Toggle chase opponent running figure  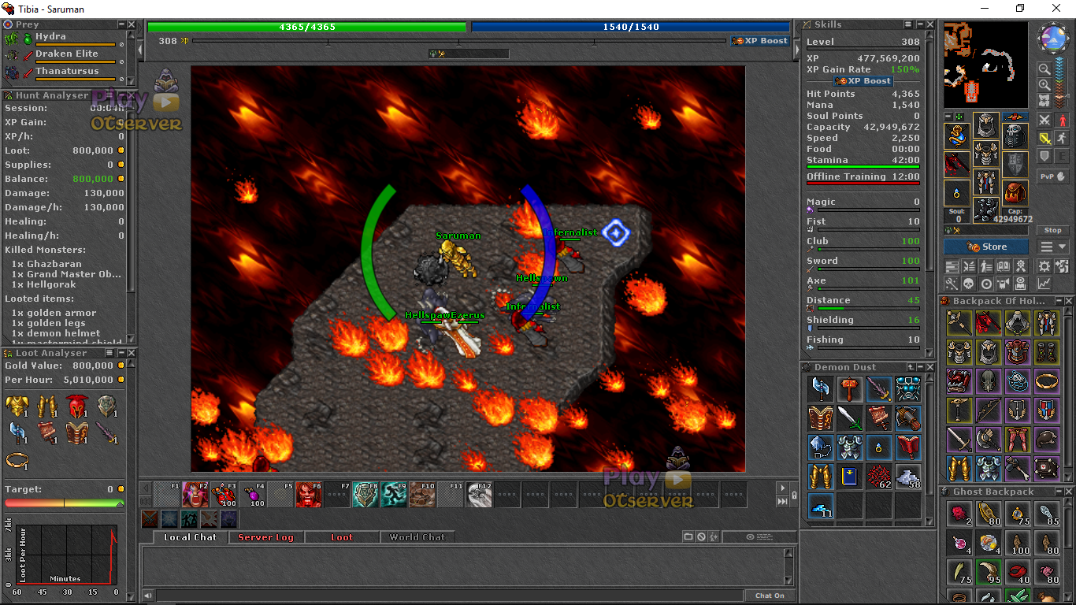tap(1062, 138)
